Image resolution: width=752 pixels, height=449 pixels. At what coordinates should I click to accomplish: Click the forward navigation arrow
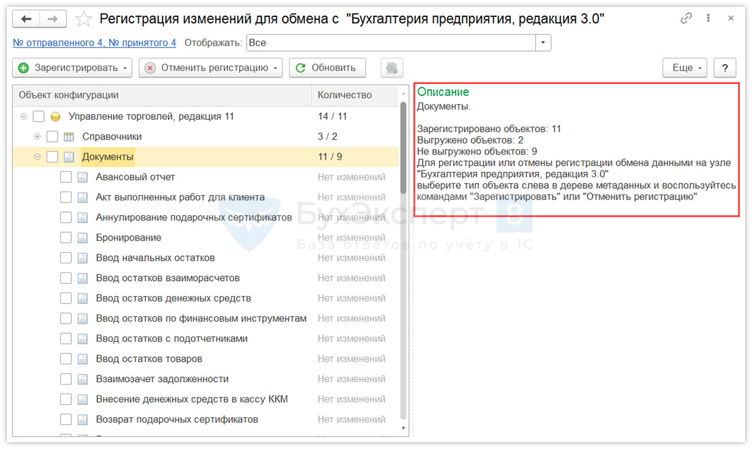pyautogui.click(x=53, y=19)
